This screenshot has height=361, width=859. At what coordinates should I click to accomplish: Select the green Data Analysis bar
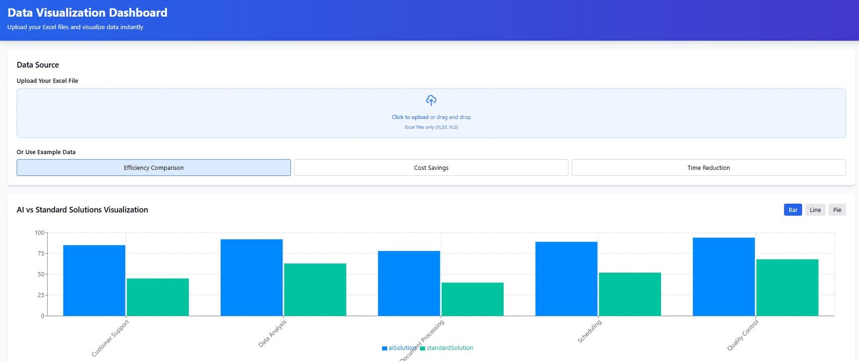point(315,290)
